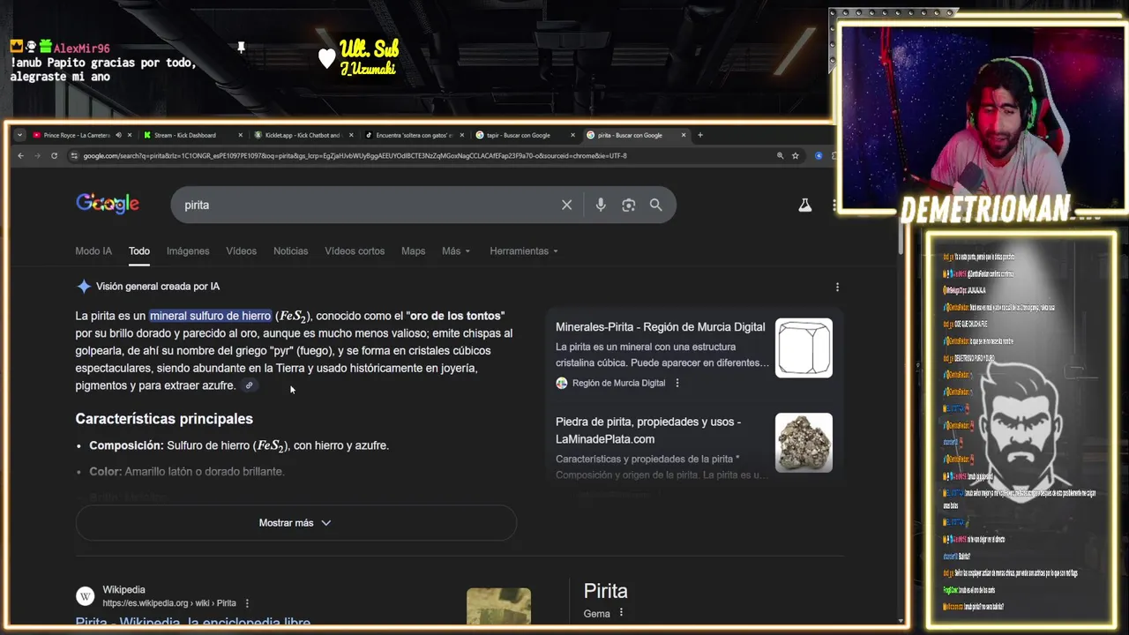Open options for Región de Murcia Digital source
Screen dimensions: 1129x635
(677, 383)
